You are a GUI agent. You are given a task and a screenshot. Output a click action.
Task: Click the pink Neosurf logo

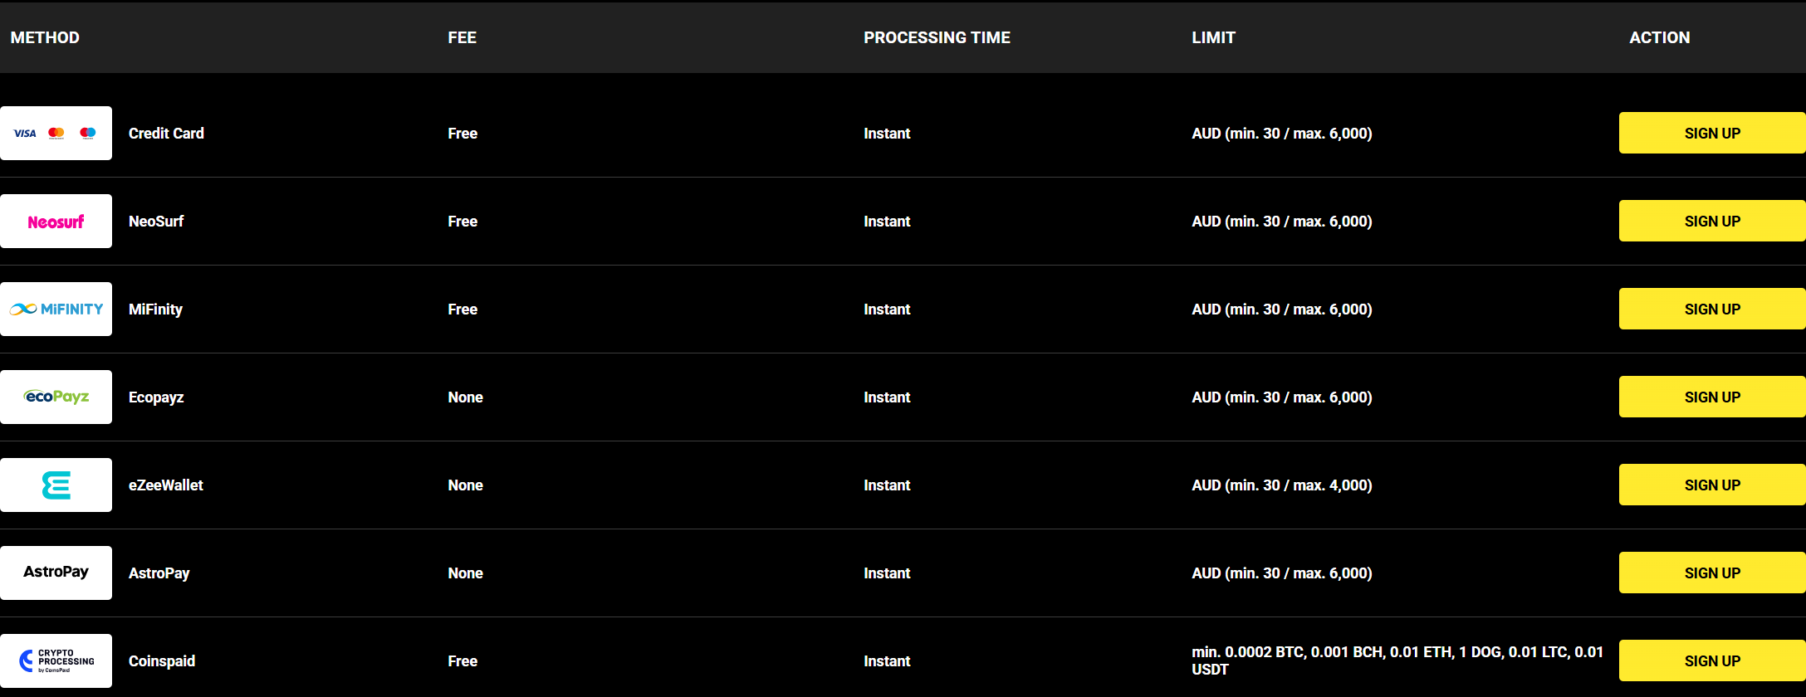56,222
